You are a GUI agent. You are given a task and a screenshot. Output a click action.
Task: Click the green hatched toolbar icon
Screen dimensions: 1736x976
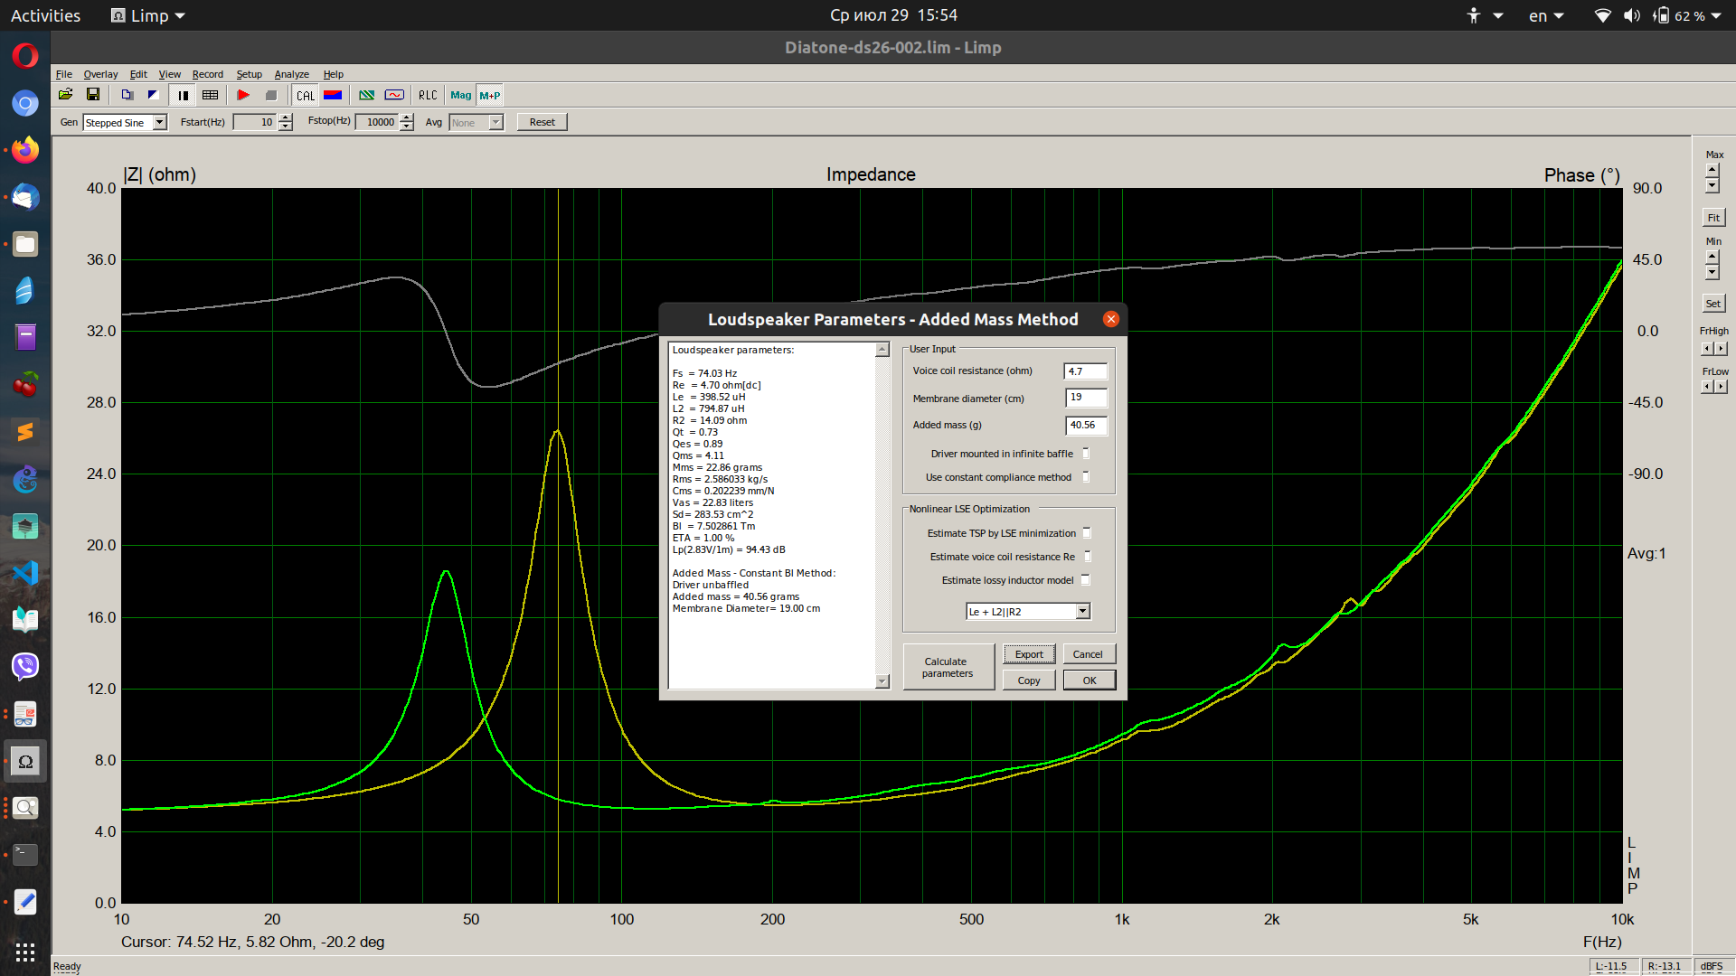366,95
